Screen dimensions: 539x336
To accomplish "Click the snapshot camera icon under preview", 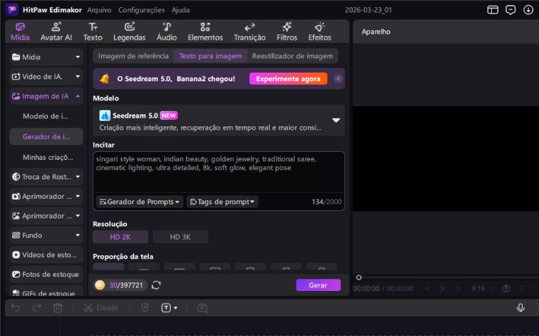I will pos(506,288).
